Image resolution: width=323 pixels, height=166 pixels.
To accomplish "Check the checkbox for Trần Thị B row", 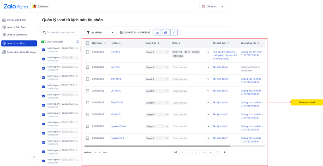I will coord(88,79).
